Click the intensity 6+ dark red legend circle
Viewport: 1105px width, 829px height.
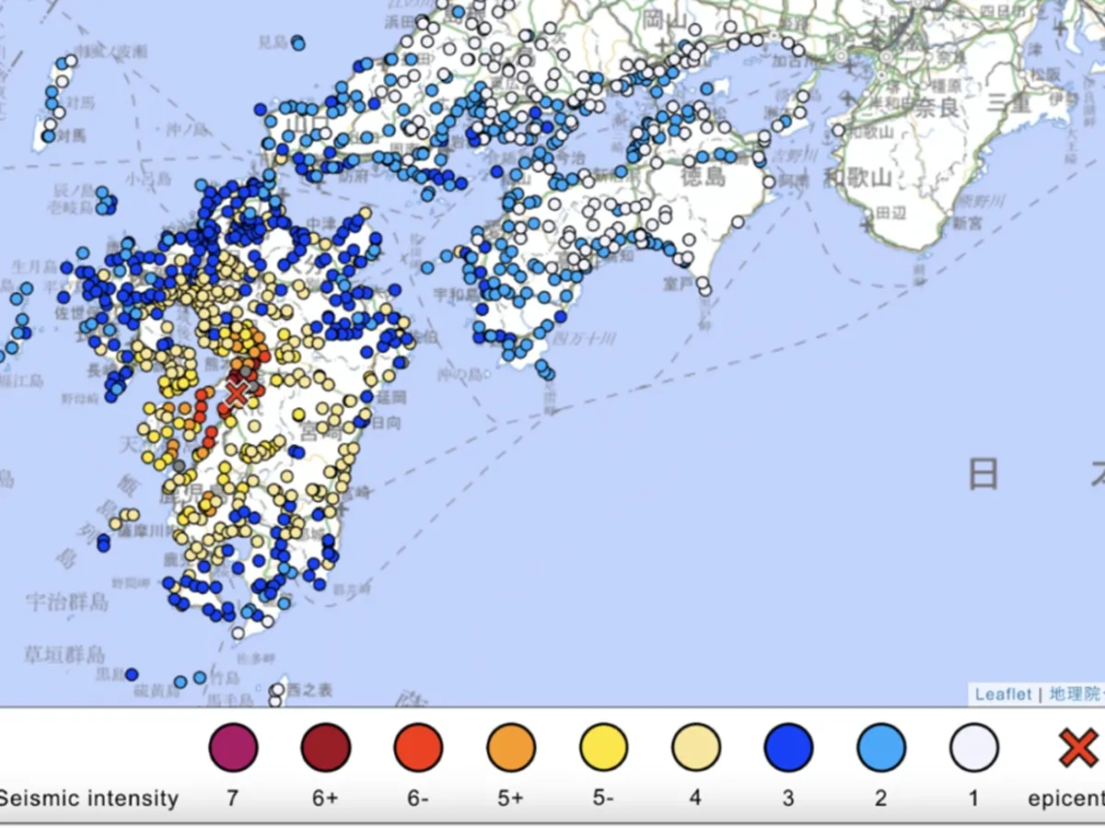pos(326,747)
